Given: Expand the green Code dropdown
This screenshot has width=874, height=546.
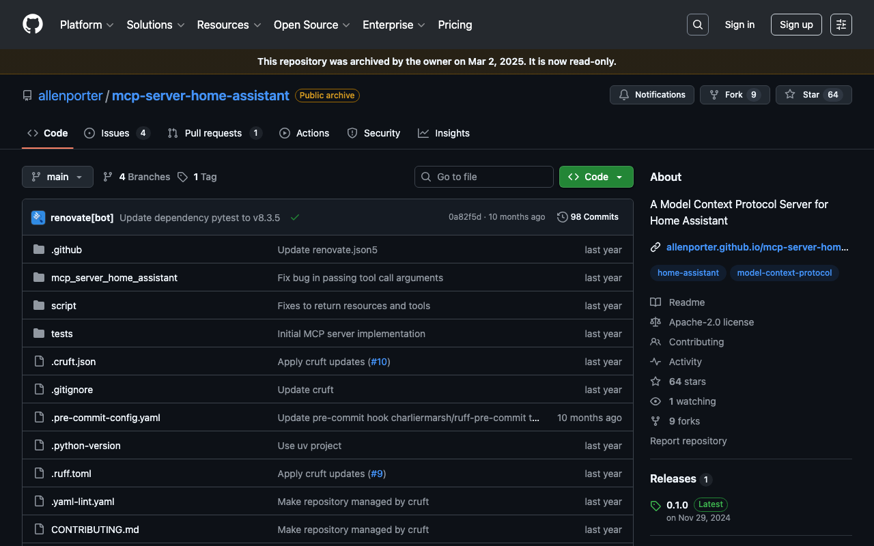Looking at the screenshot, I should coord(596,177).
